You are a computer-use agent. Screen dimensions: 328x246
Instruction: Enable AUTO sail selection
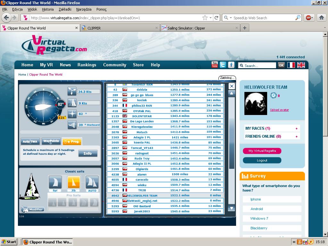tap(92, 182)
